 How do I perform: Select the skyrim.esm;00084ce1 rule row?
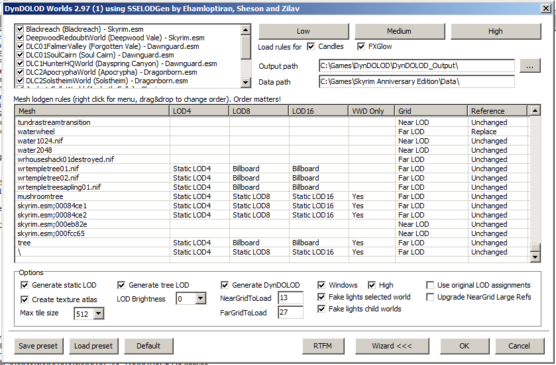272,206
